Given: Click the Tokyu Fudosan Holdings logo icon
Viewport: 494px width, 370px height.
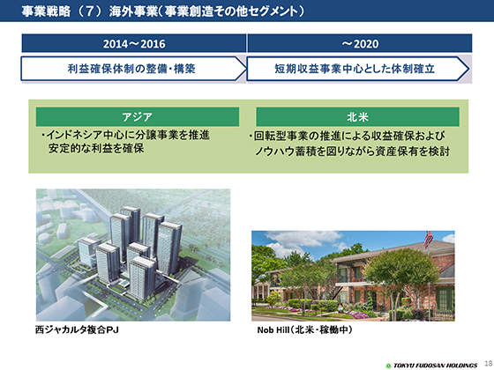Looking at the screenshot, I should click(x=388, y=366).
